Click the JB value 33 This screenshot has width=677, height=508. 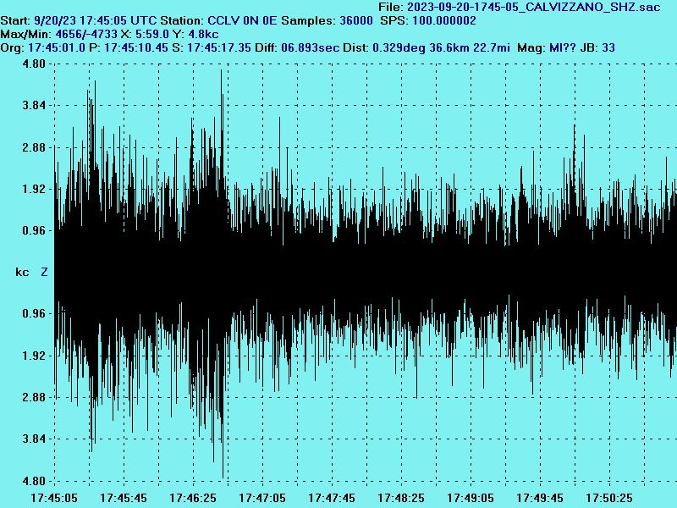608,47
